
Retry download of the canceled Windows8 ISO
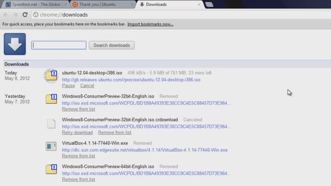[77, 132]
